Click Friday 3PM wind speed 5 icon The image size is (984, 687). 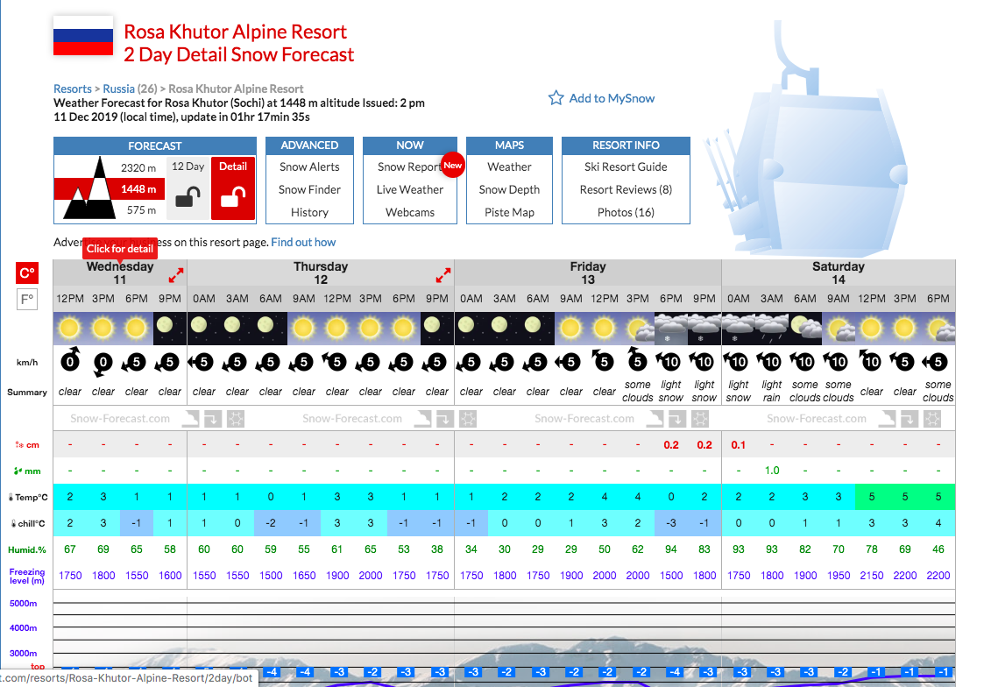(x=637, y=360)
